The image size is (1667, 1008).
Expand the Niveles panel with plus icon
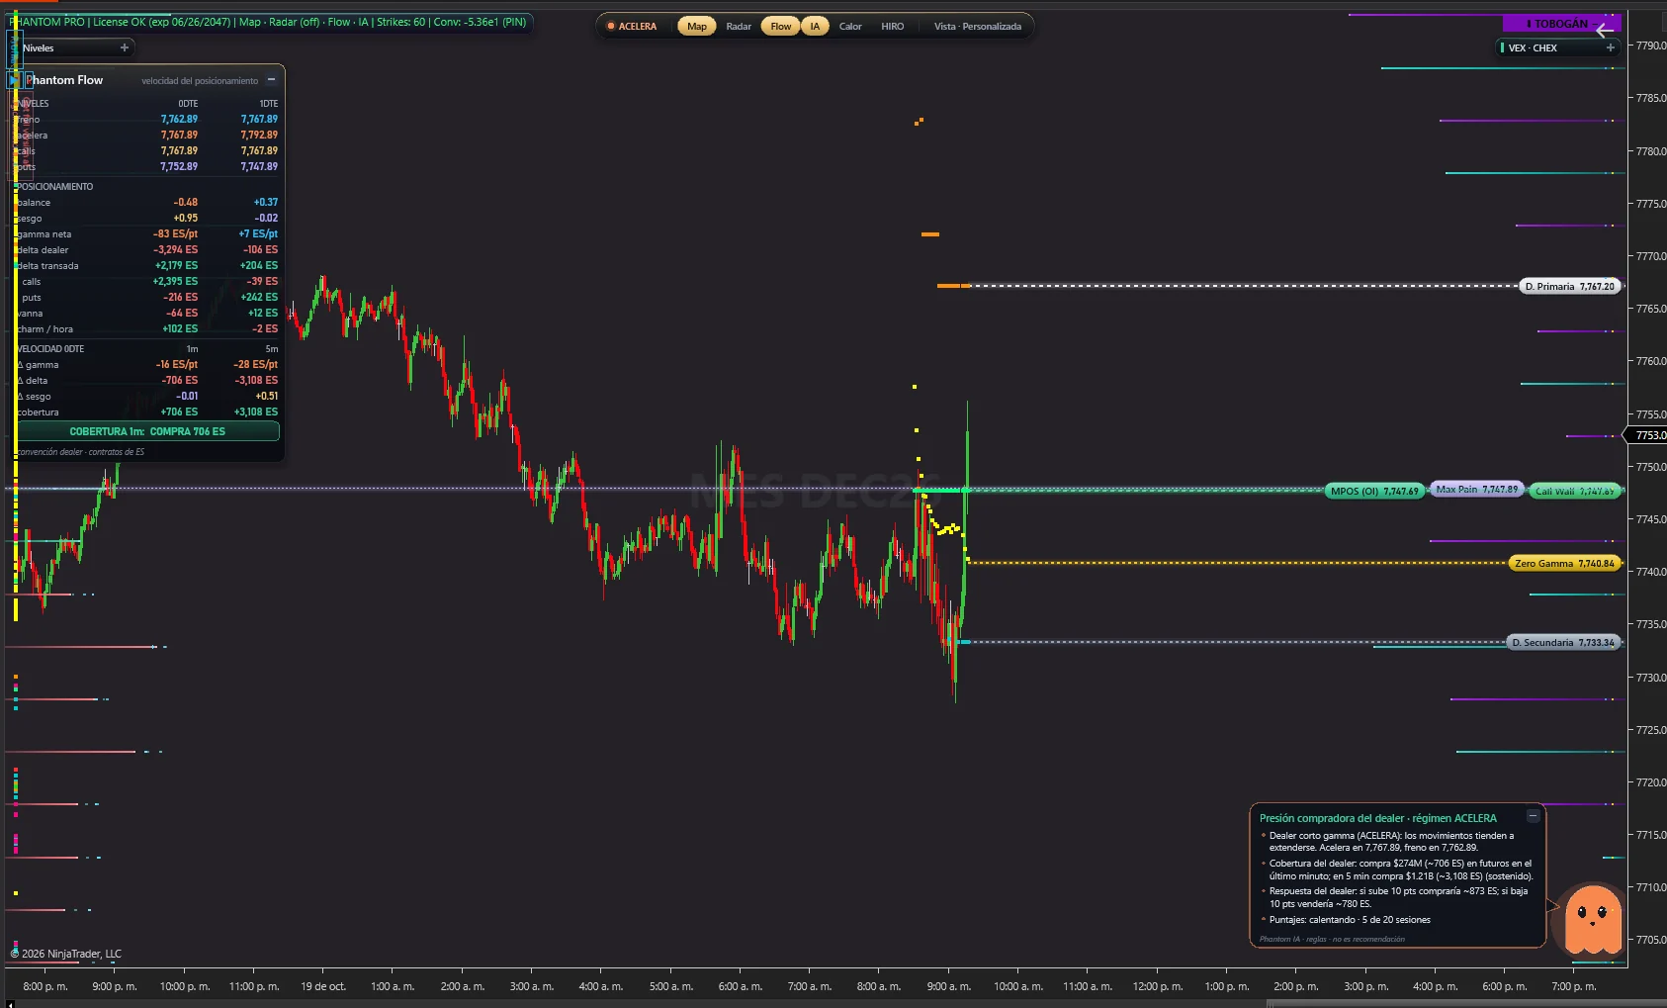pos(125,47)
